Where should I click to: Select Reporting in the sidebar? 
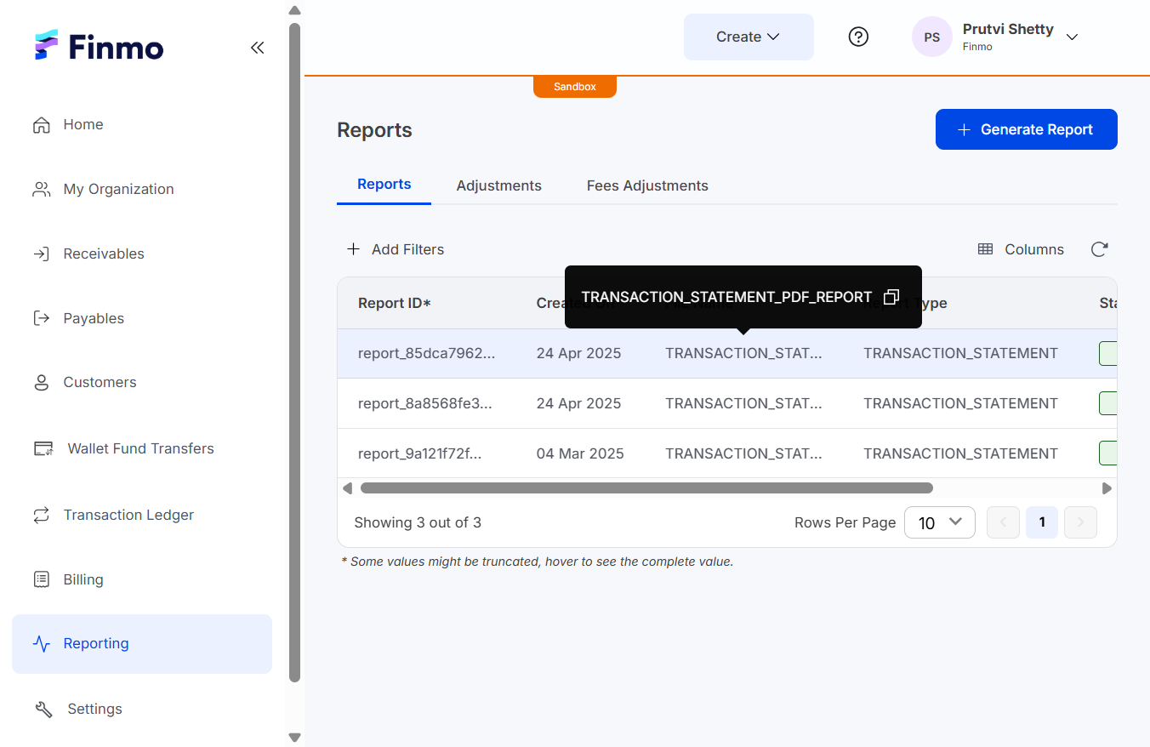(x=142, y=644)
